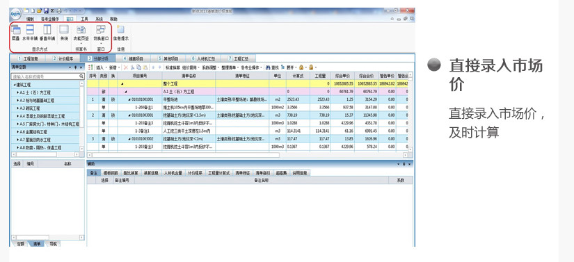
Task: Click the red-green list icon before 插入
Action: point(90,67)
